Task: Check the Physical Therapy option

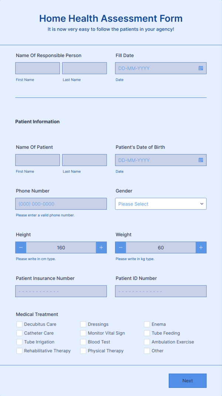Action: [83, 351]
